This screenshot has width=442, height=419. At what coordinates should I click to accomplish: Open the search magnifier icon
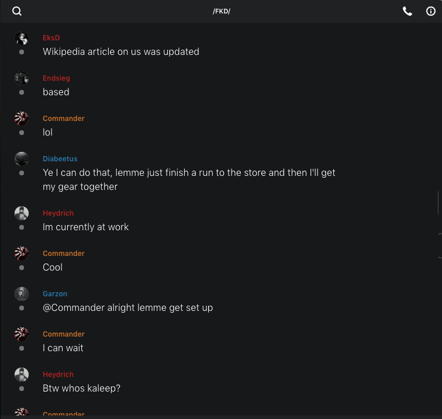[x=17, y=11]
